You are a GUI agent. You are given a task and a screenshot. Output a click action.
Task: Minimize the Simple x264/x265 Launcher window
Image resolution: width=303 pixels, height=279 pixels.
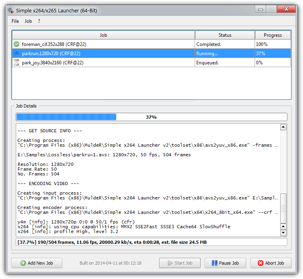261,9
